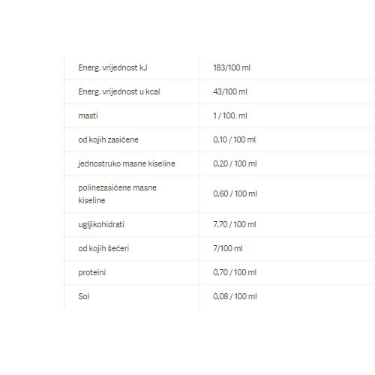Click the 'proteini' row label

pyautogui.click(x=92, y=272)
